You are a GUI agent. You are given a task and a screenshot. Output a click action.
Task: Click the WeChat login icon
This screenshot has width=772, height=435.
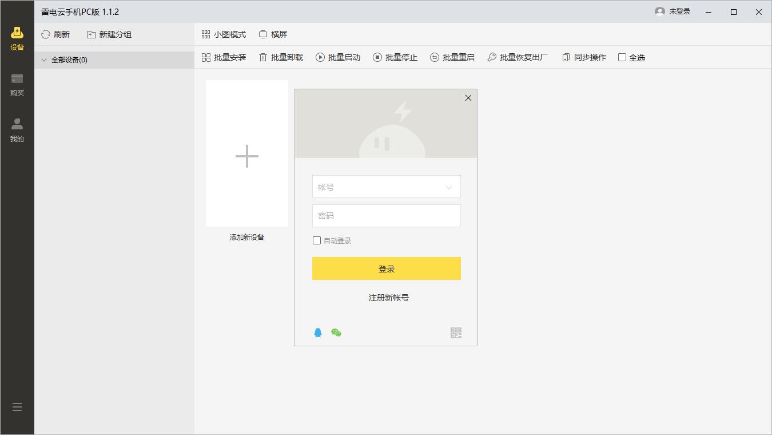[x=336, y=332]
